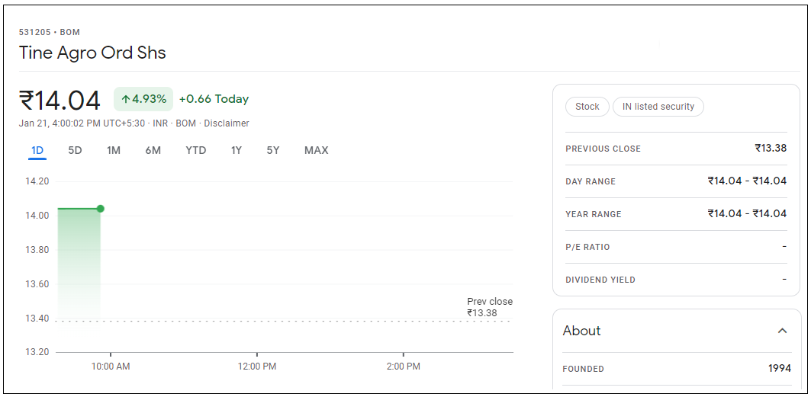
Task: Click the green price point marker on chart
Action: (x=100, y=209)
